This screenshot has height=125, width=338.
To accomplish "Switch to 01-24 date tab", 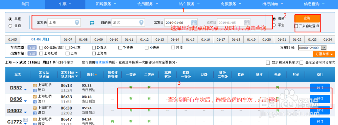I will click(328, 40).
